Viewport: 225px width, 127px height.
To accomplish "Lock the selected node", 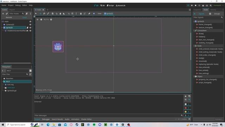I will [81, 13].
